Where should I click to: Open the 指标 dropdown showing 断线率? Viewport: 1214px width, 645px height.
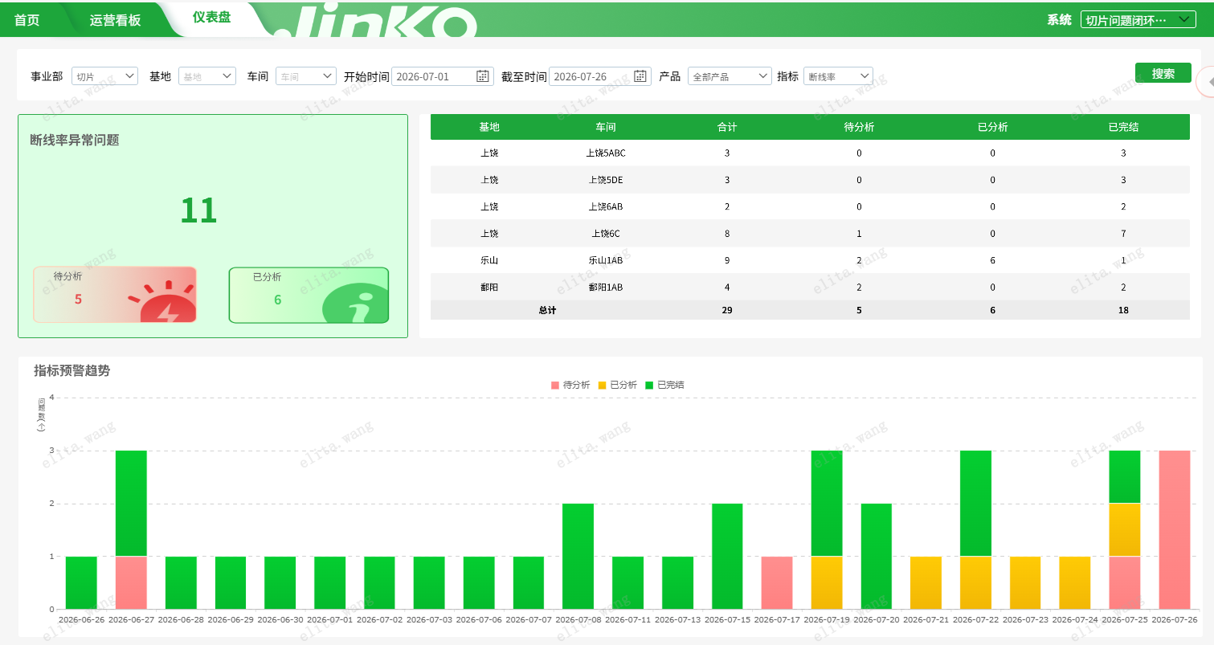click(838, 76)
